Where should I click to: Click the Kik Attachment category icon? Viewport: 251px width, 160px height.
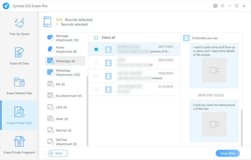(51, 95)
